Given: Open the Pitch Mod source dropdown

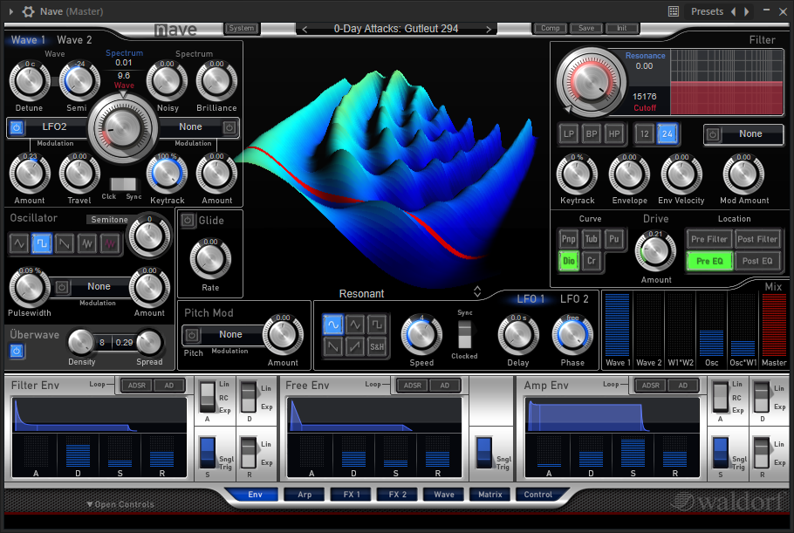Looking at the screenshot, I should pos(230,335).
